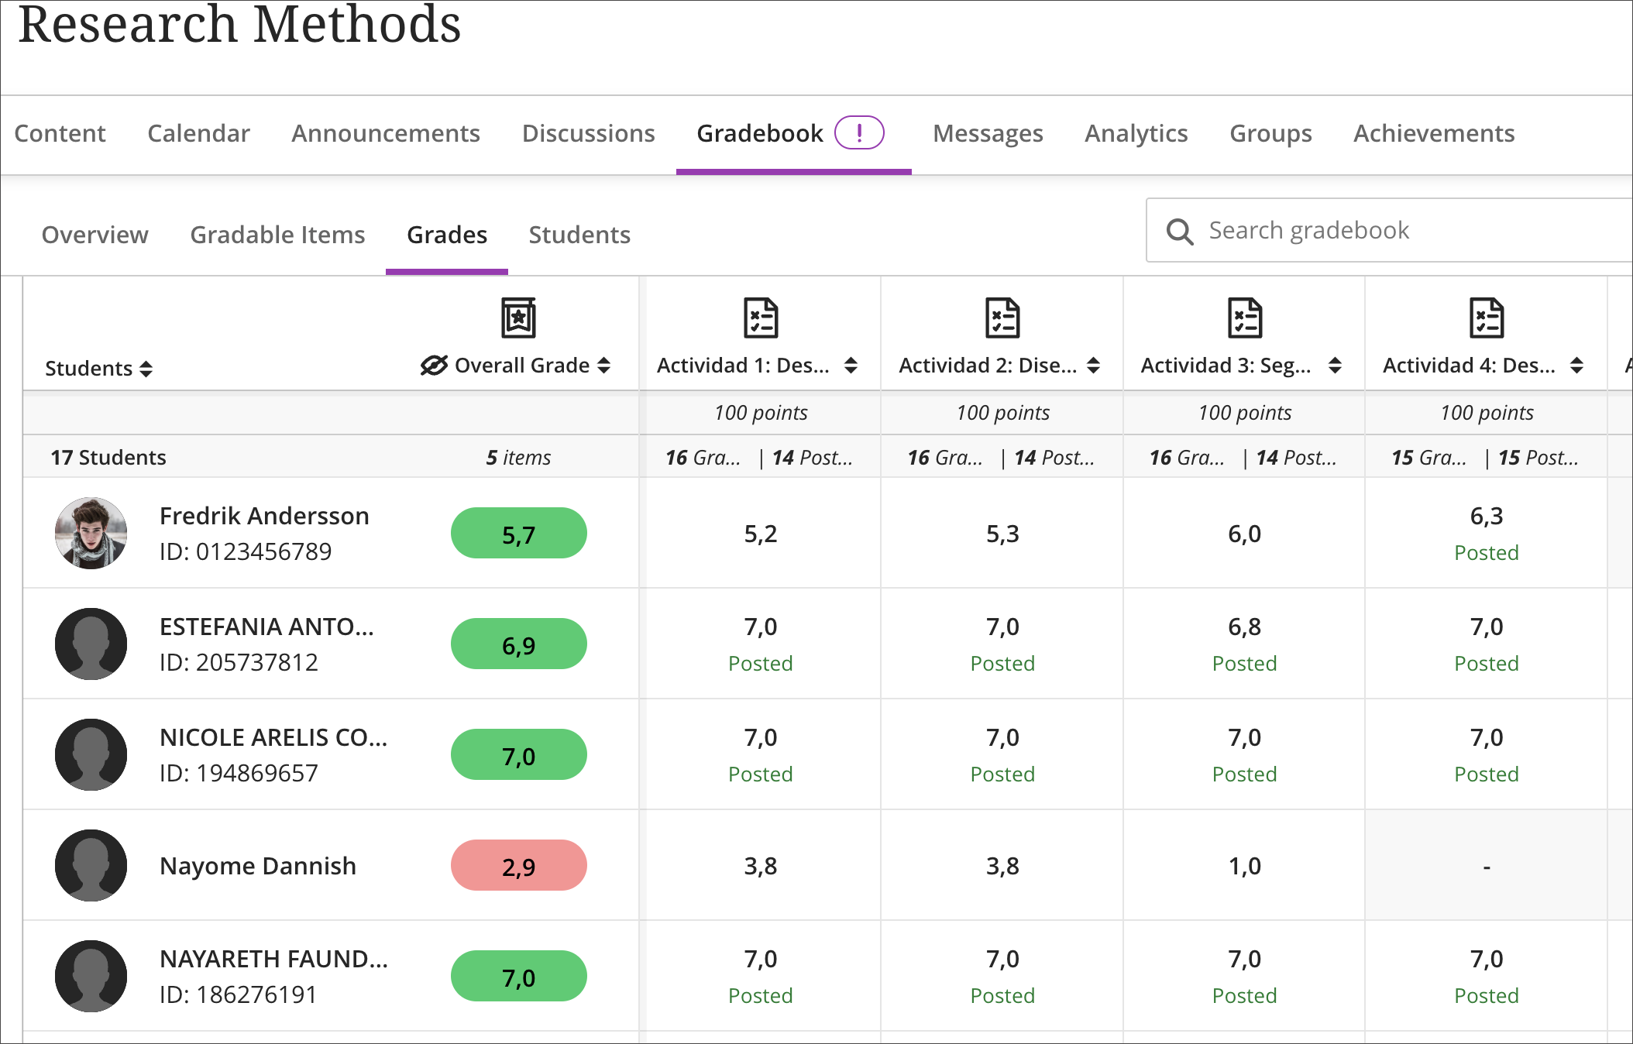Click the Overall Grade hidden-from-students eye icon

click(x=434, y=365)
